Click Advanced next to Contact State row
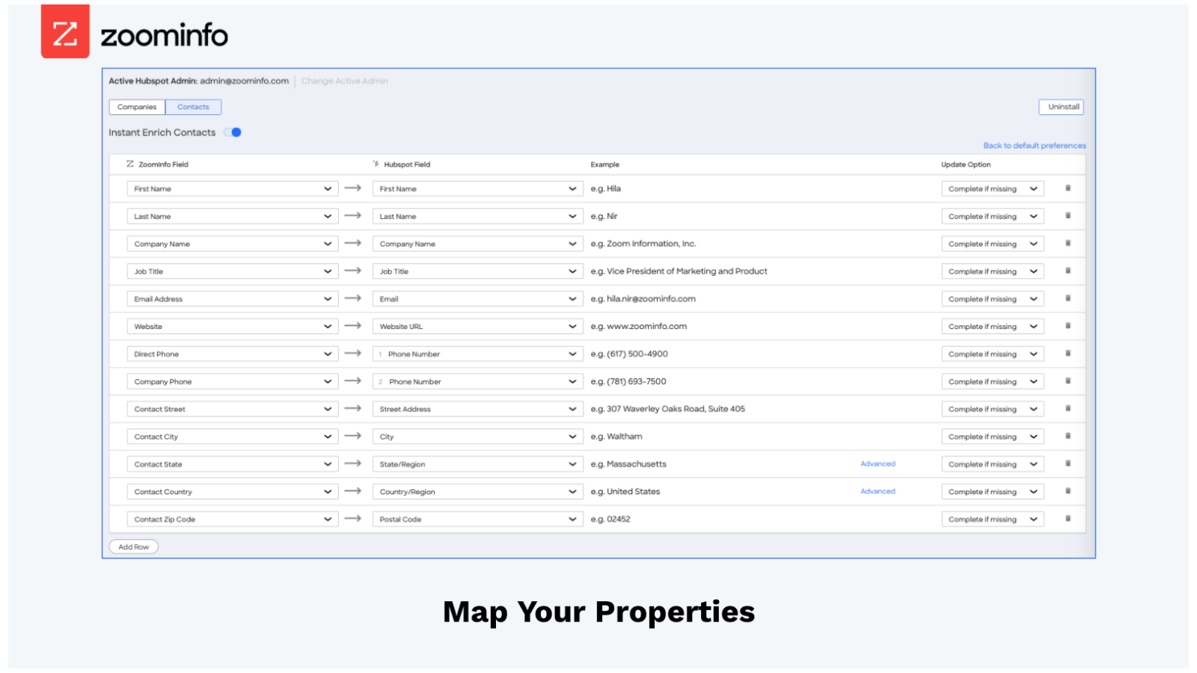 (x=877, y=464)
